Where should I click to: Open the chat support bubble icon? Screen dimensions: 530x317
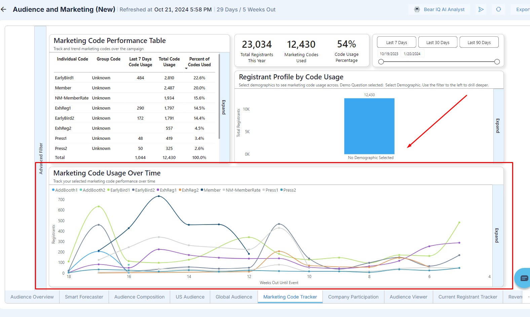tap(523, 278)
